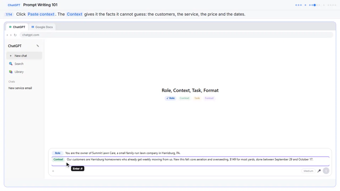The height and width of the screenshot is (191, 340).
Task: Click the 'Prompt Writing 101' title
Action: (40, 5)
